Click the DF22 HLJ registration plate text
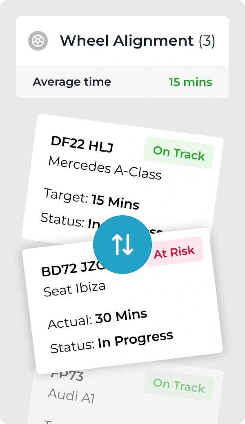The height and width of the screenshot is (424, 245). click(x=82, y=144)
